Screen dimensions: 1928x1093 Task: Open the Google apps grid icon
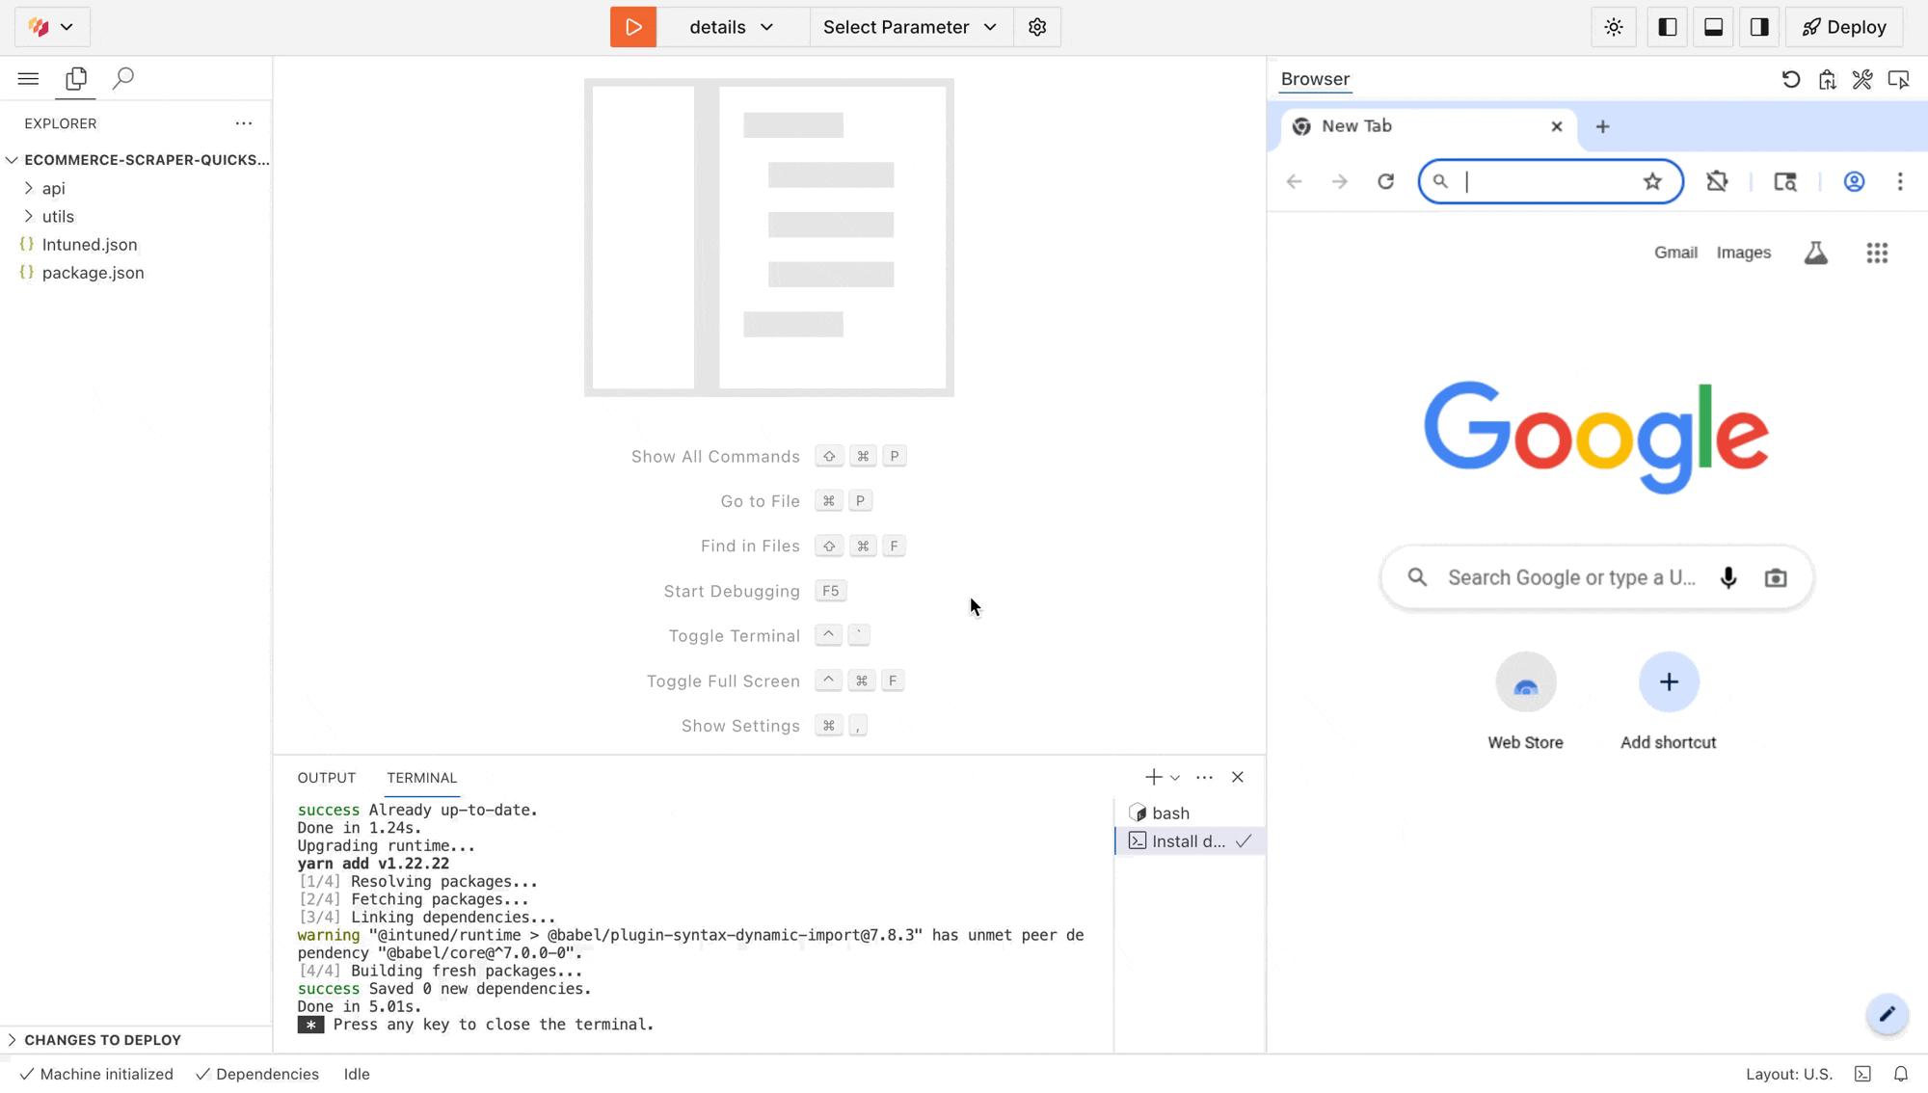click(x=1876, y=253)
